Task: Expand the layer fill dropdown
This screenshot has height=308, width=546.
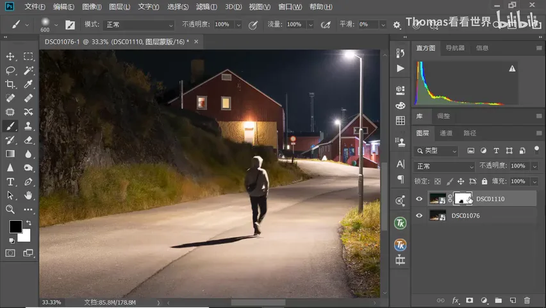Action: point(534,182)
